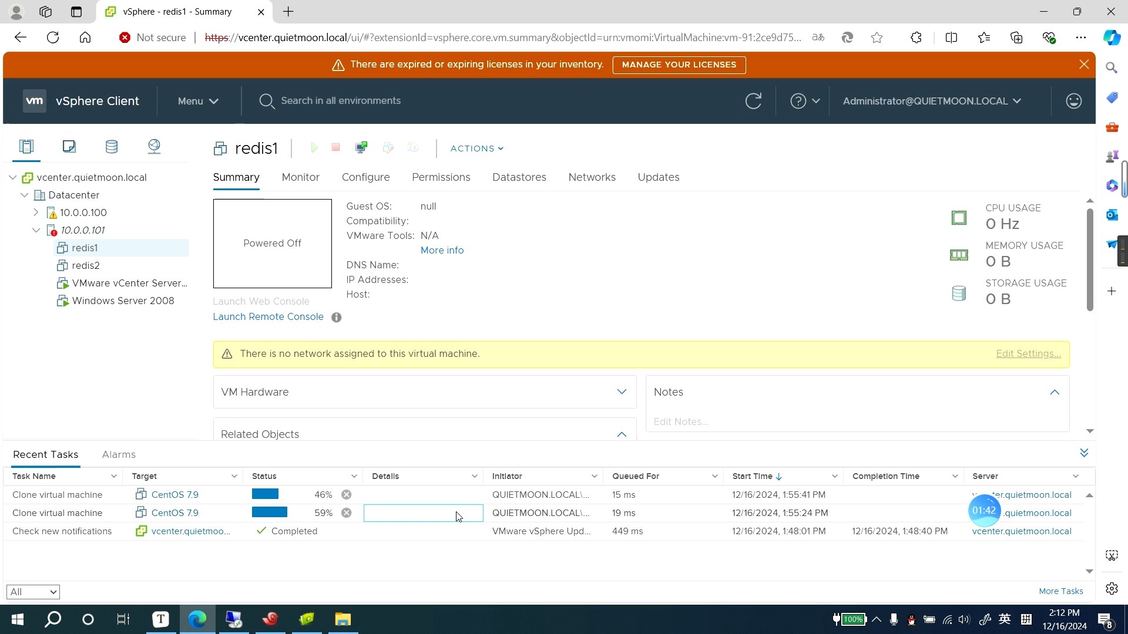Viewport: 1128px width, 634px height.
Task: Open the Permissions tab
Action: [x=441, y=177]
